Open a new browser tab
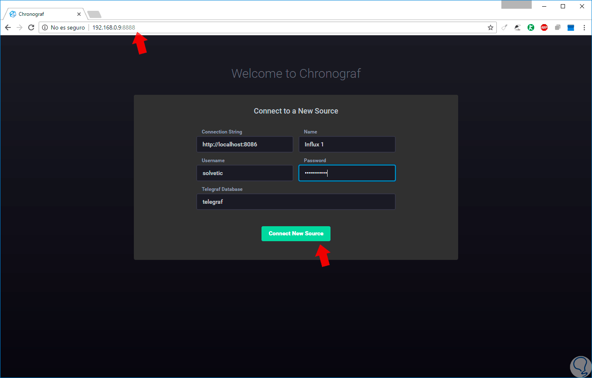The image size is (592, 378). pyautogui.click(x=94, y=15)
